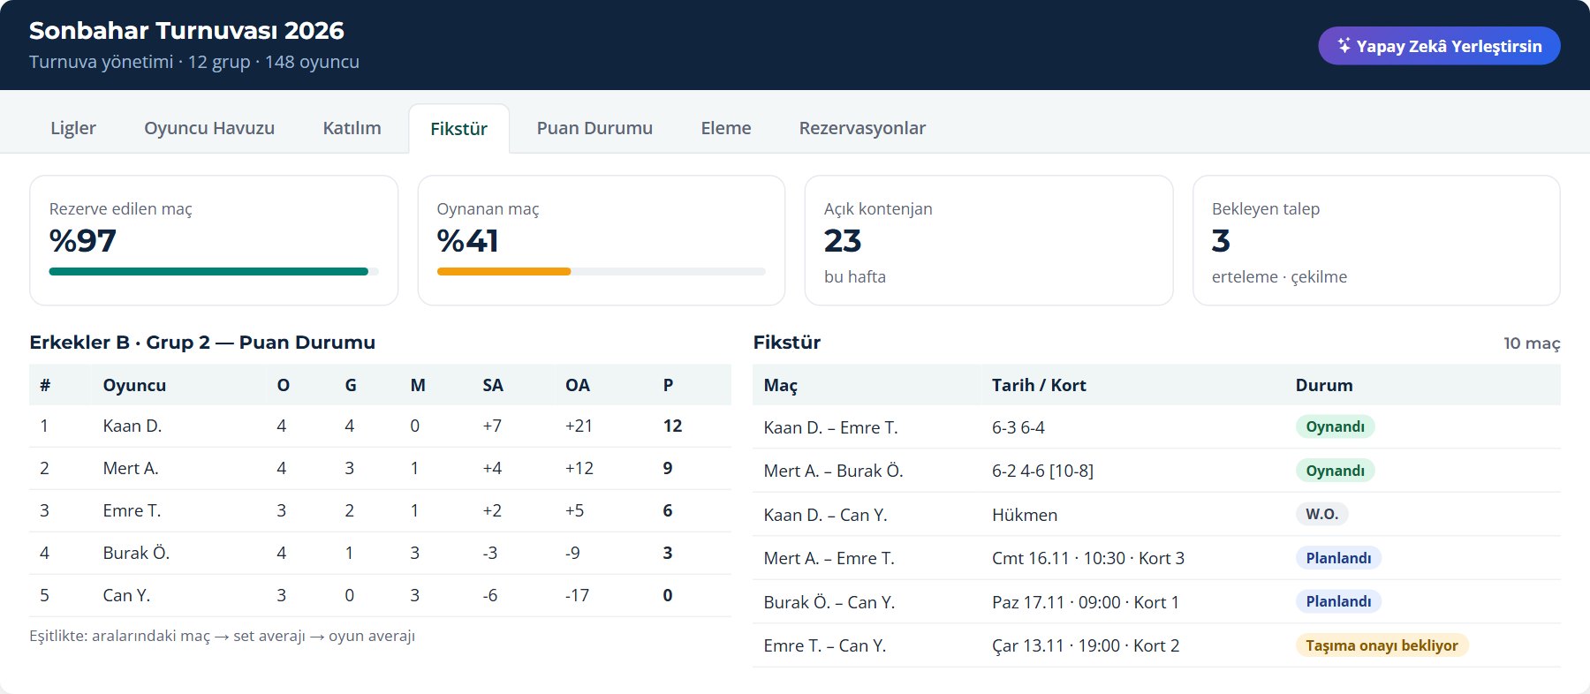Open the Açık kontenjan card

pyautogui.click(x=988, y=240)
